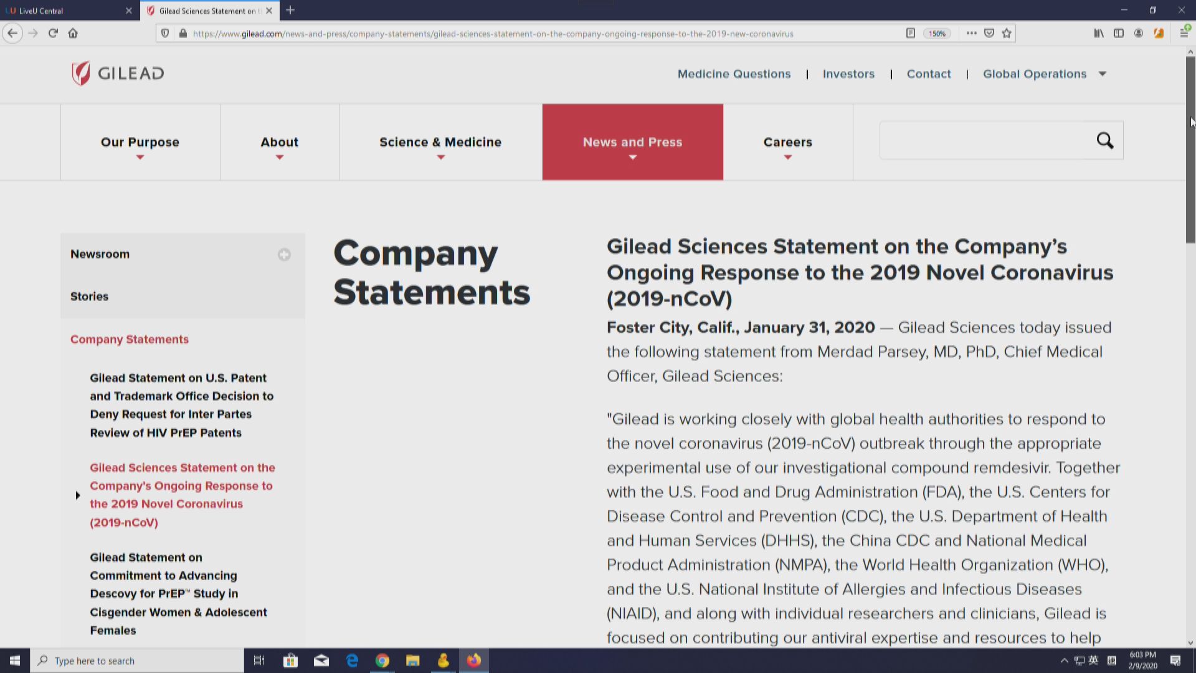Click the search magnifier icon on Gilead site

(1104, 141)
